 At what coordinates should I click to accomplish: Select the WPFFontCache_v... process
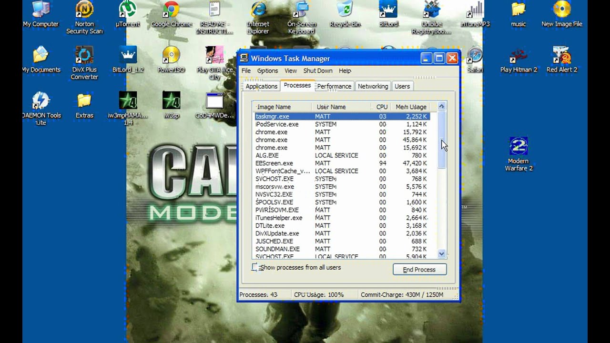tap(342, 171)
